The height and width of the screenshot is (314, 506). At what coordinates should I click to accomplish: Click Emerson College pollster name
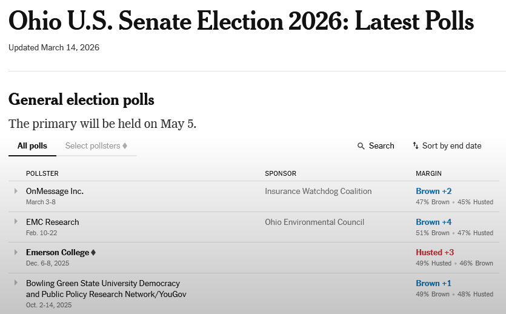58,252
